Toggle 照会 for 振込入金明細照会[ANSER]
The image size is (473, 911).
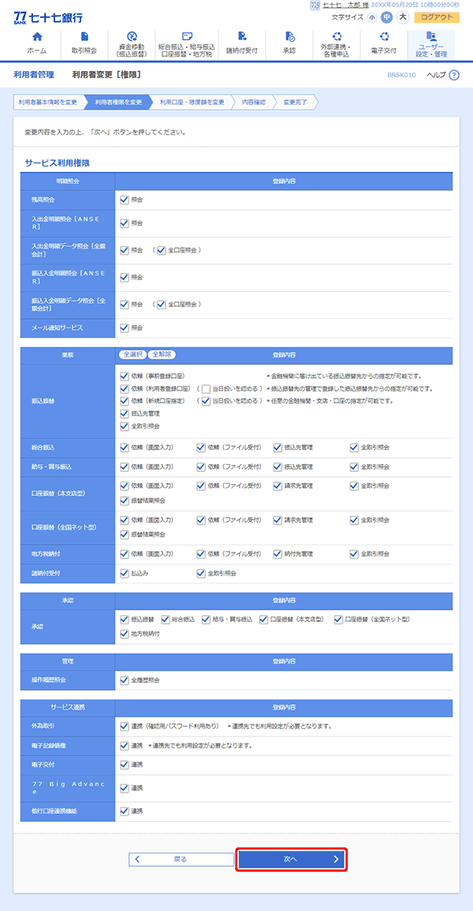[125, 278]
